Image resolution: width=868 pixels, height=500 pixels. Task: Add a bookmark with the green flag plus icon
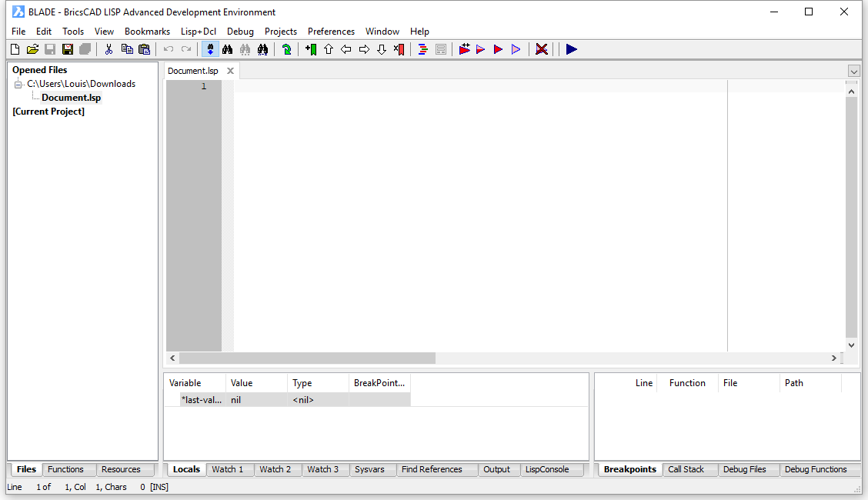[311, 50]
